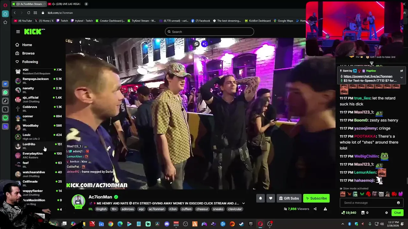The height and width of the screenshot is (229, 408).
Task: Open chat settings gear icon
Action: (x=386, y=212)
